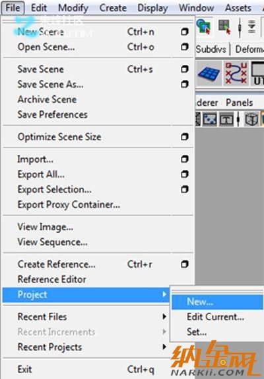Click the curve with red X points icon

pos(236,73)
